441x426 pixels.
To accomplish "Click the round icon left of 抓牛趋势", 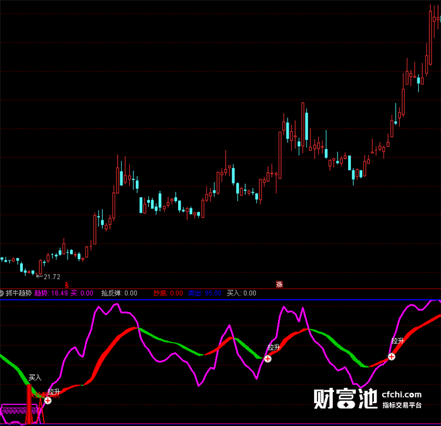I will tap(1, 293).
